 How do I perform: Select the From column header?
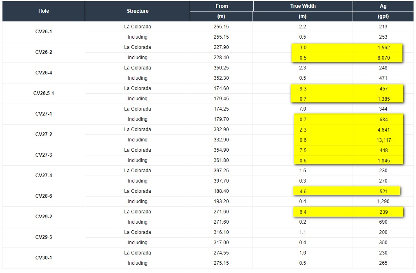[x=222, y=6]
